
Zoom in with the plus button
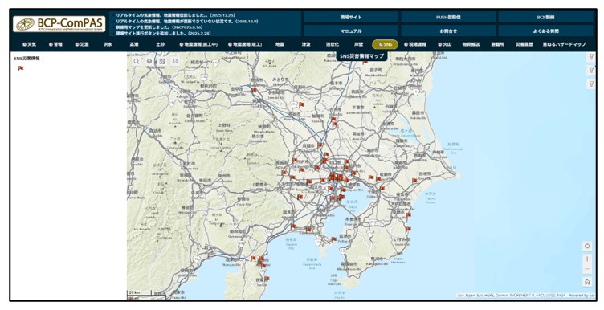[587, 259]
